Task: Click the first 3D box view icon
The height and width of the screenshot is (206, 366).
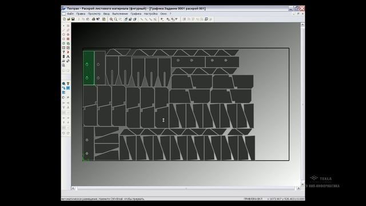Action: coord(126,19)
